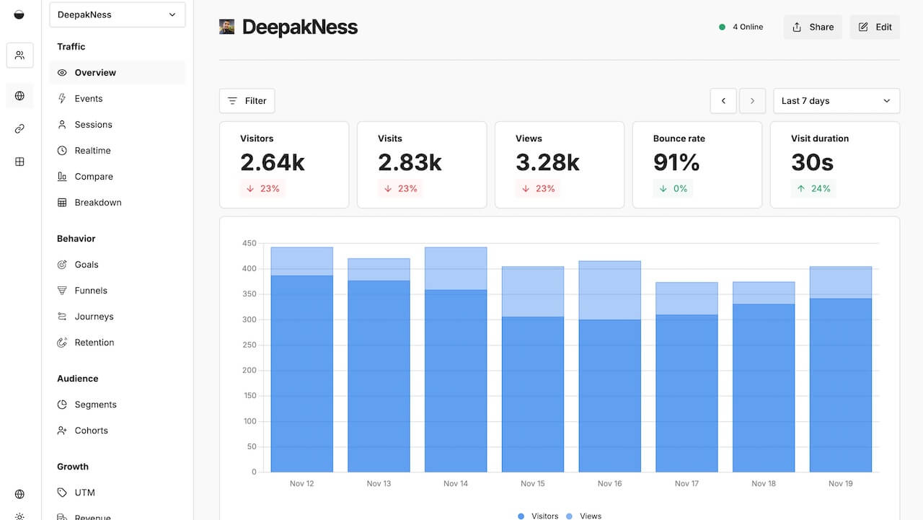Go to previous date range arrow

click(723, 101)
